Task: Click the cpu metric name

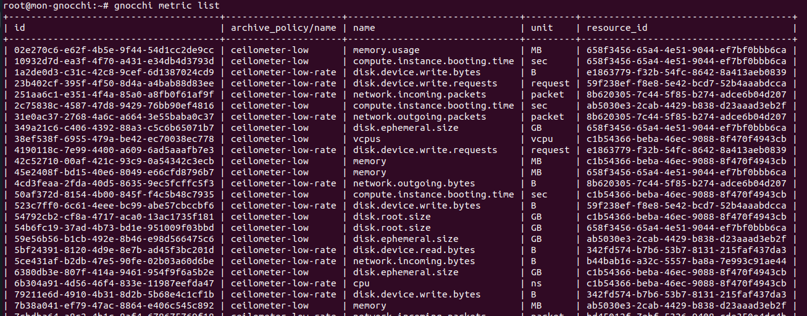Action: coord(361,283)
